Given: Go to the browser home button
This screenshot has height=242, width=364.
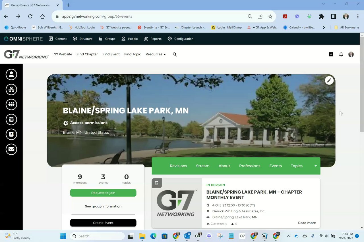Looking at the screenshot, I should [42, 16].
